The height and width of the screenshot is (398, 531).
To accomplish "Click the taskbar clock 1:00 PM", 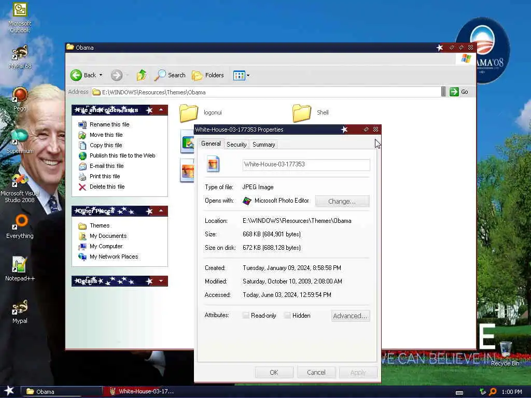I will coord(512,392).
